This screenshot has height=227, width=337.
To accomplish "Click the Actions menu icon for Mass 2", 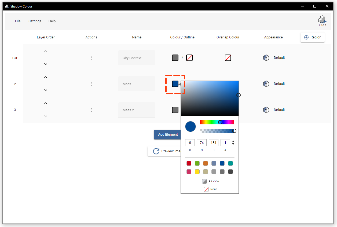I will [x=91, y=110].
